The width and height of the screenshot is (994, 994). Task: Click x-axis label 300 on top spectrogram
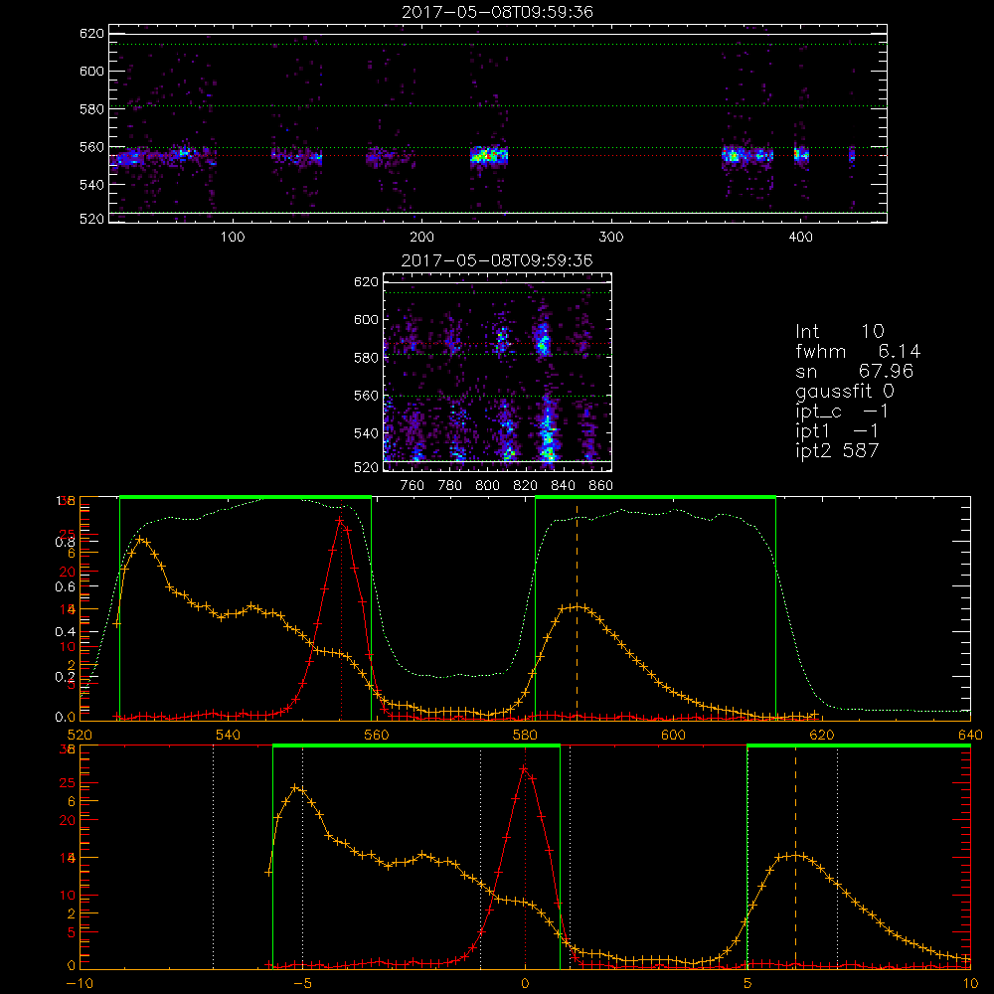[611, 238]
